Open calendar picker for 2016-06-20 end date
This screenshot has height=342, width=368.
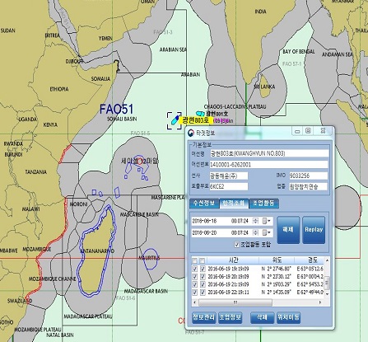point(266,233)
